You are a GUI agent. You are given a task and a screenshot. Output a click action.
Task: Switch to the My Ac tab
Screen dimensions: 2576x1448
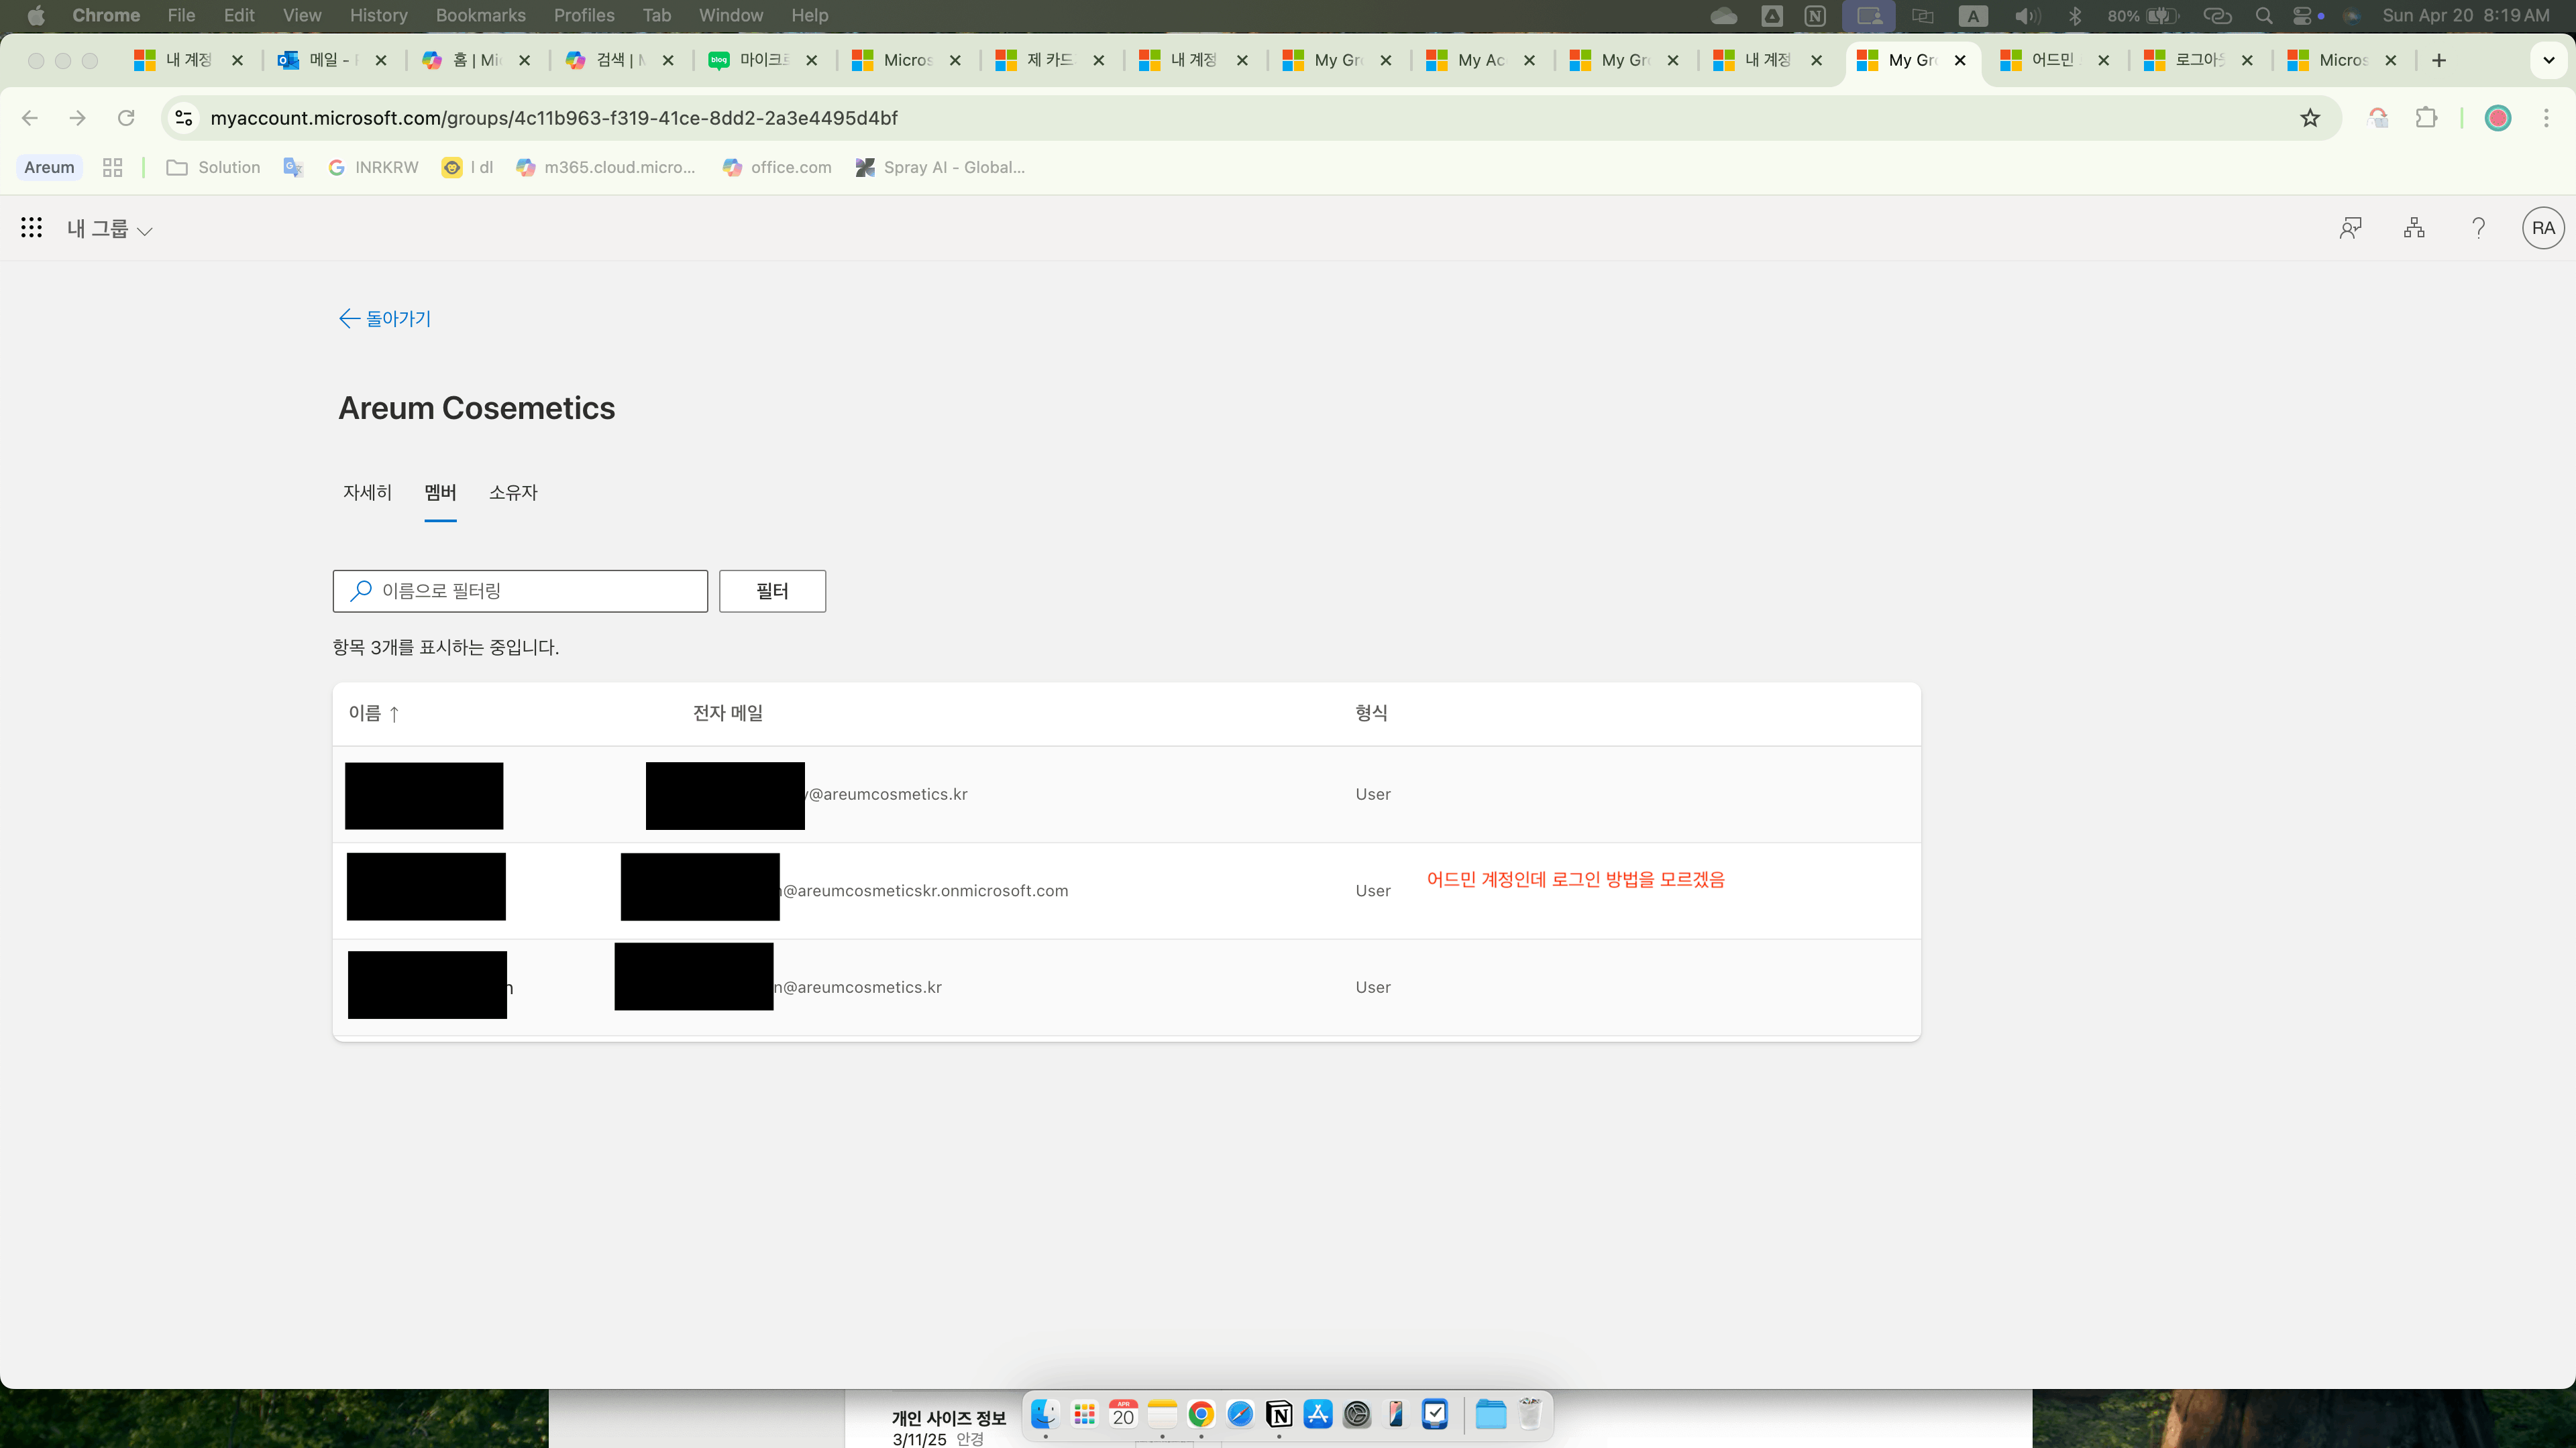tap(1481, 61)
